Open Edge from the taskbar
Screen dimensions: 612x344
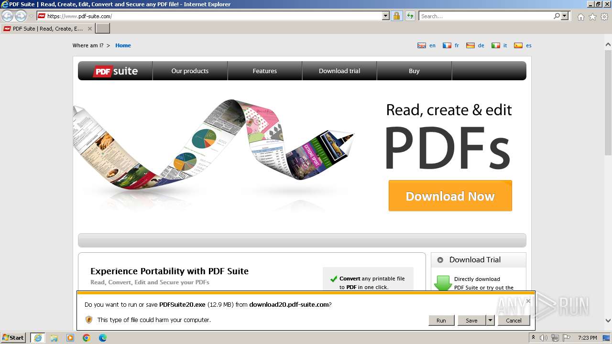coord(103,338)
